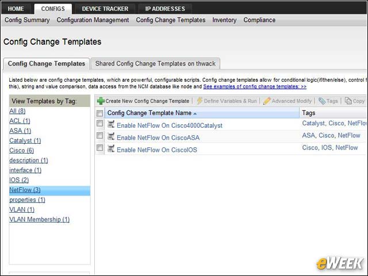Open Configuration Management submenu
Viewport: 368px width, 276px height.
tap(93, 20)
